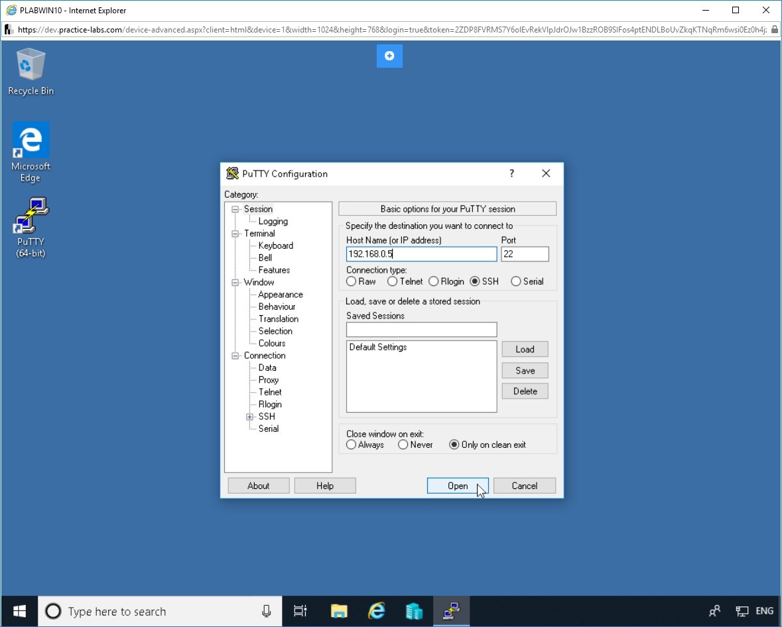
Task: Set close window on exit to Always
Action: tap(365, 445)
